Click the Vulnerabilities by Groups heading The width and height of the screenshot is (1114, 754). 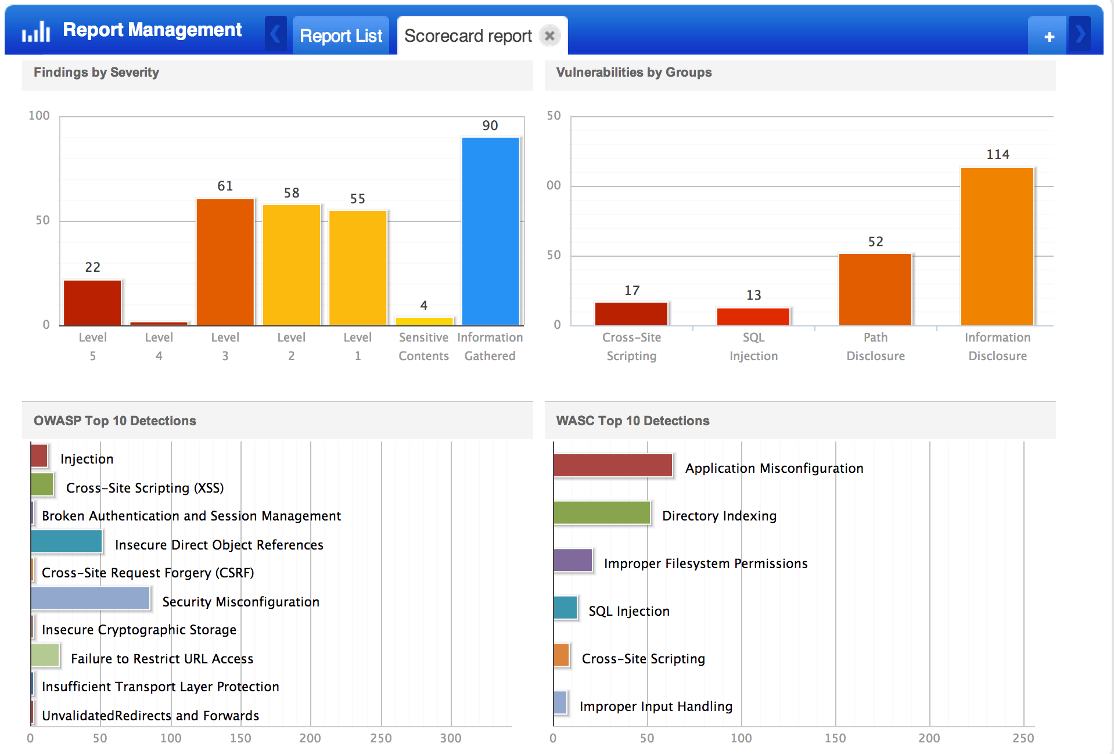click(634, 72)
